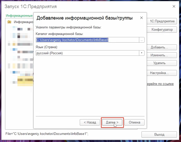
Task: Go back with the < Назад button
Action: [88, 122]
